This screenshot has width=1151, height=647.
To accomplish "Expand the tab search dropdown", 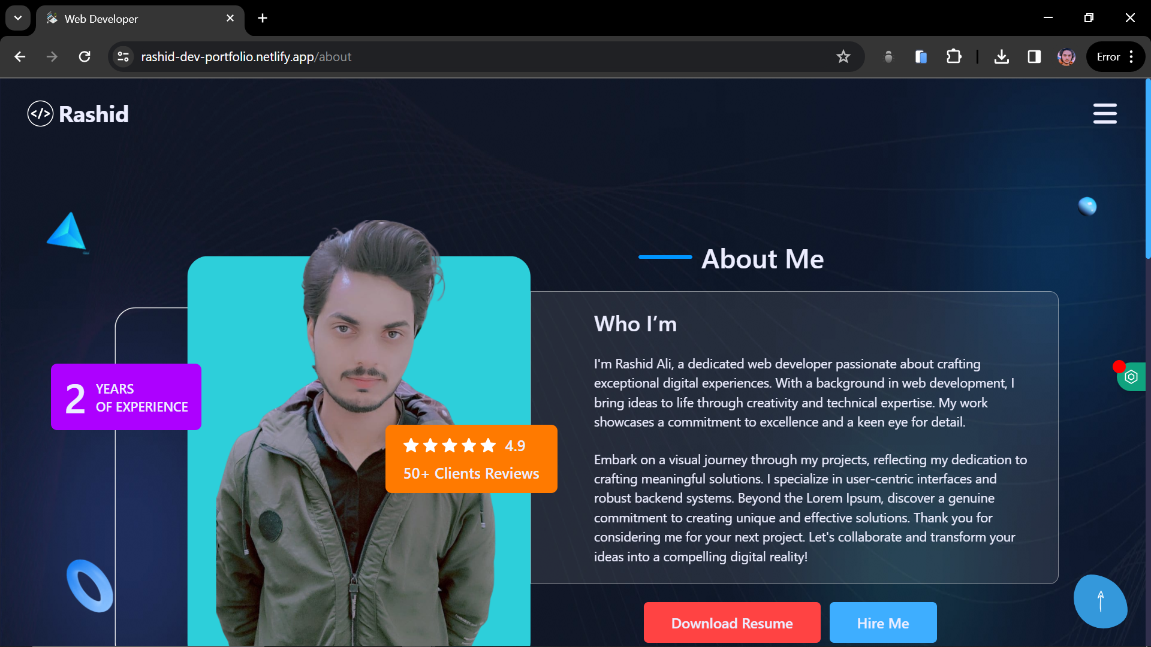I will click(18, 18).
